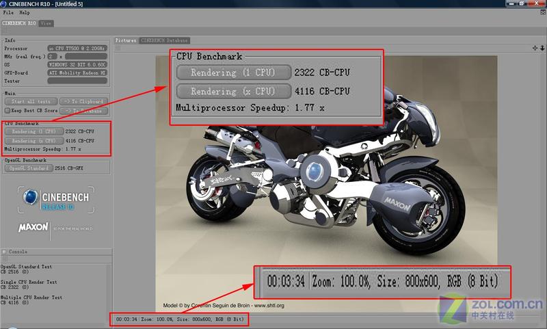The image size is (547, 329).
Task: Click the 2516 CB-GFX score
Action: point(69,168)
